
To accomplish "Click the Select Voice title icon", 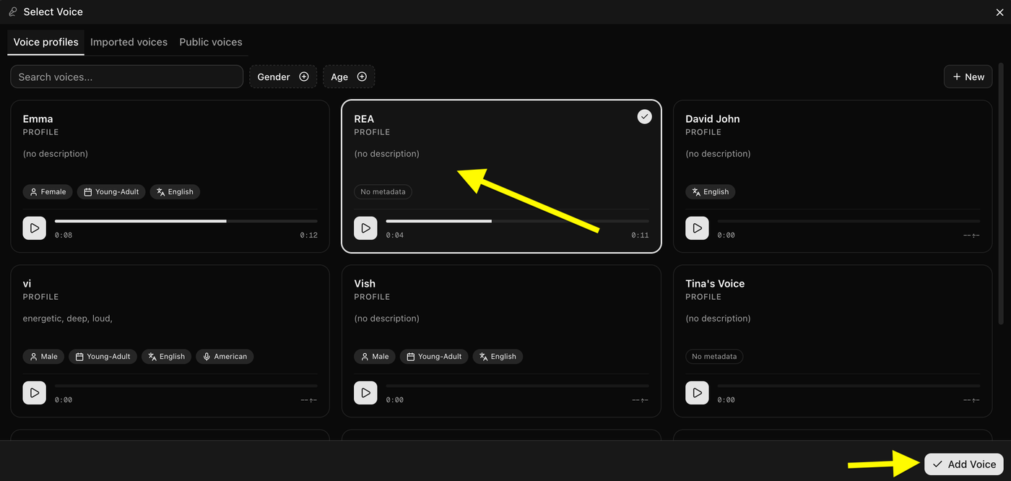I will (12, 12).
